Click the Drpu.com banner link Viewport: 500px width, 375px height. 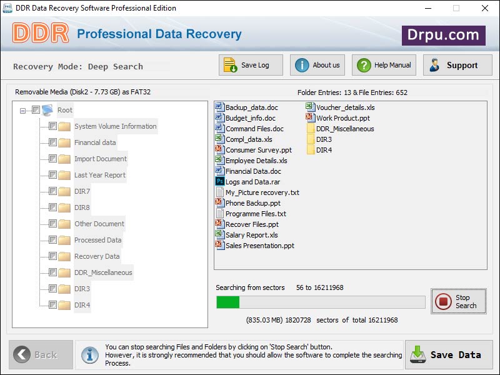pos(444,36)
